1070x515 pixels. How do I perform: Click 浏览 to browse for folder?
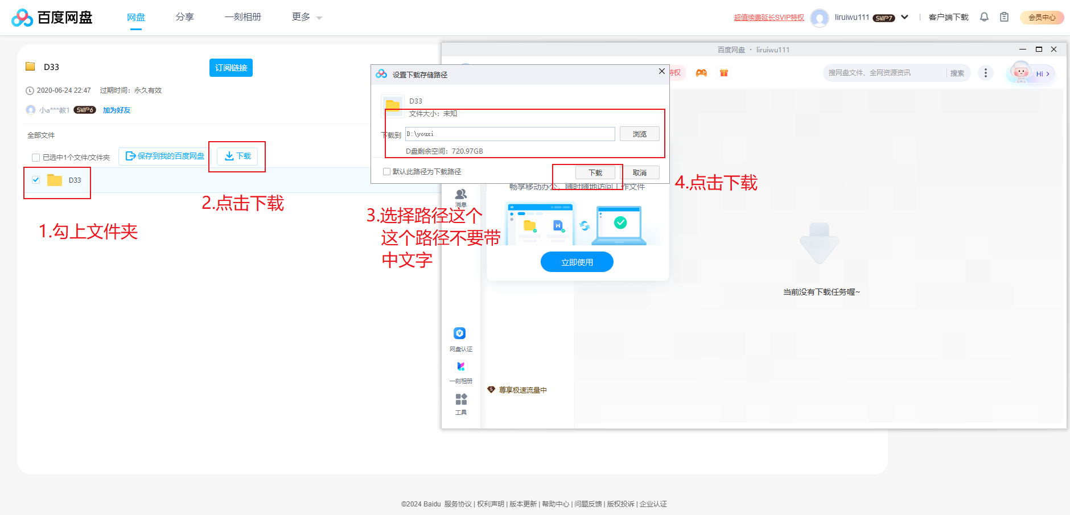[x=640, y=134]
